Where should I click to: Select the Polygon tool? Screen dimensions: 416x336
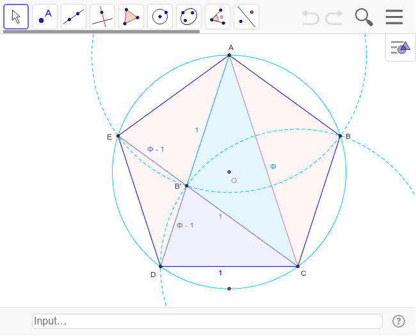click(131, 17)
